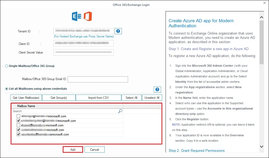Screen dimensions: 269x158
Task: Click the help panel scrollbar thumb
Action: coord(261,43)
